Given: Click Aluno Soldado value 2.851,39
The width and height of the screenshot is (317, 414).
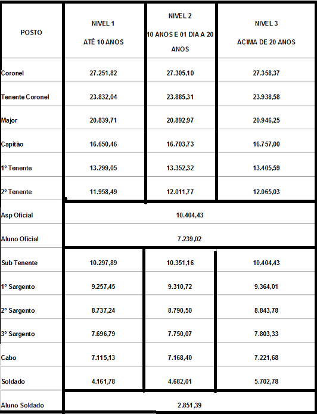Looking at the screenshot, I should point(189,405).
